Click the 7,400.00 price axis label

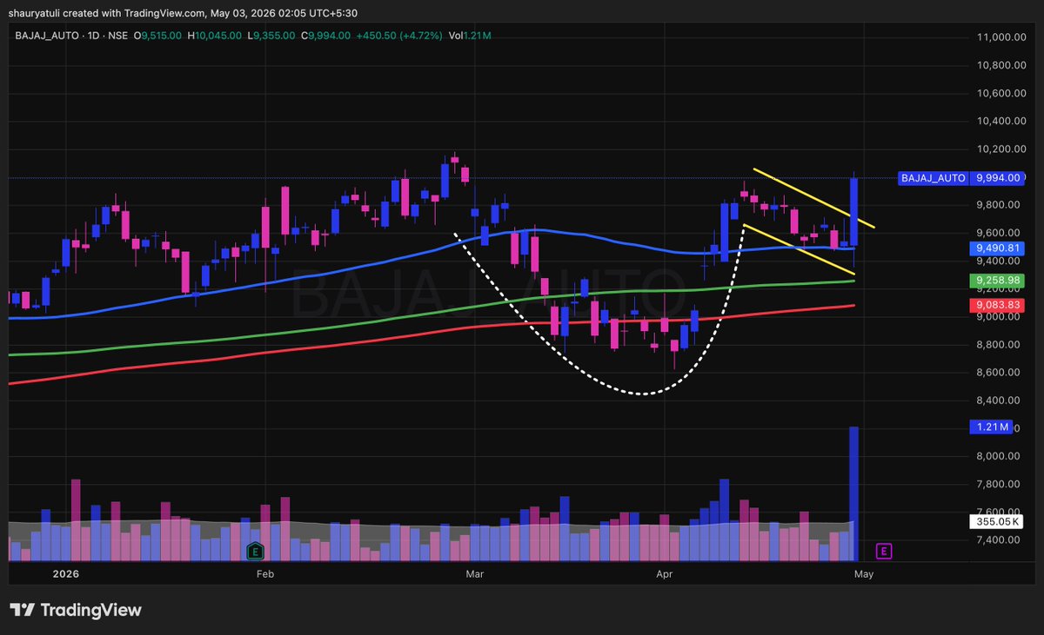[1000, 540]
